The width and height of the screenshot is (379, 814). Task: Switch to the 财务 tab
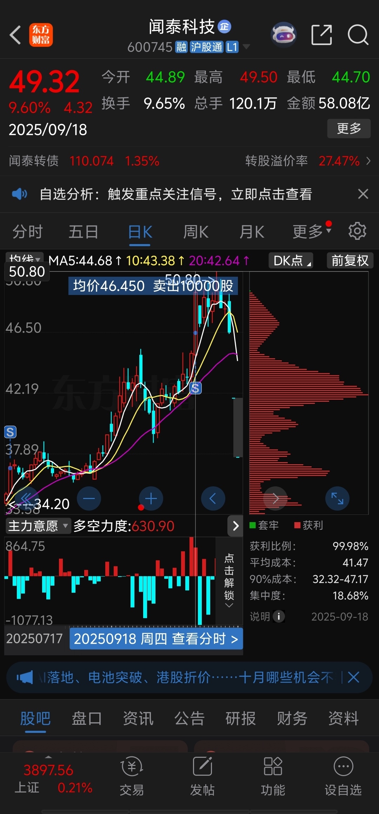click(292, 718)
